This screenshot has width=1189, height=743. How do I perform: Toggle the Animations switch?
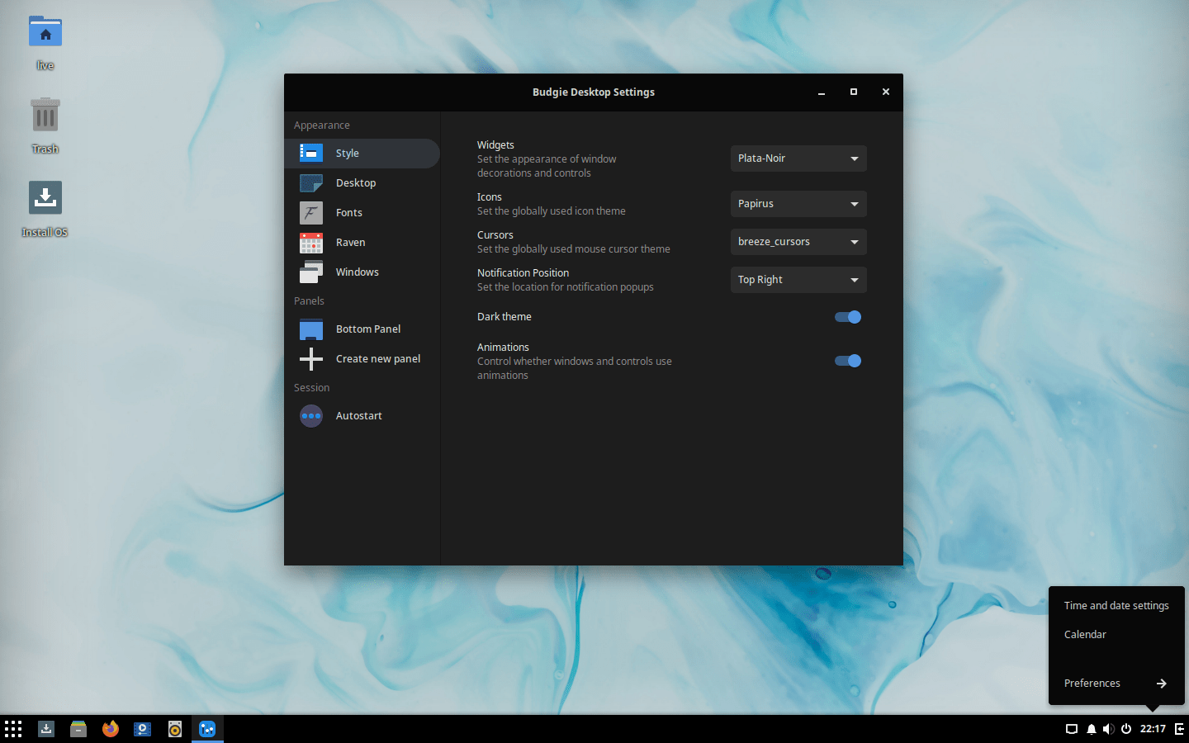(848, 361)
